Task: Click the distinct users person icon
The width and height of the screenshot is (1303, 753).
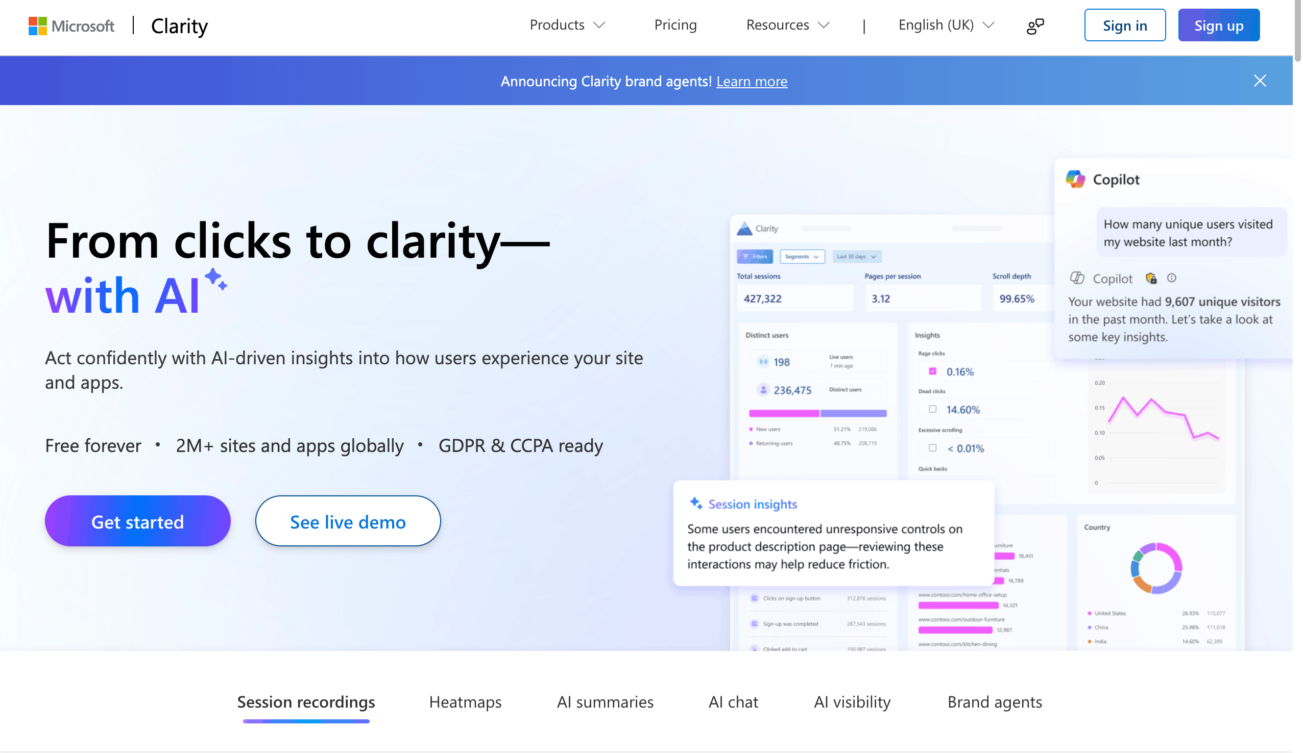Action: pos(763,390)
